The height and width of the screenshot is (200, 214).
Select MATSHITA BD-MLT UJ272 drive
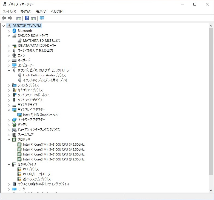click(42, 41)
